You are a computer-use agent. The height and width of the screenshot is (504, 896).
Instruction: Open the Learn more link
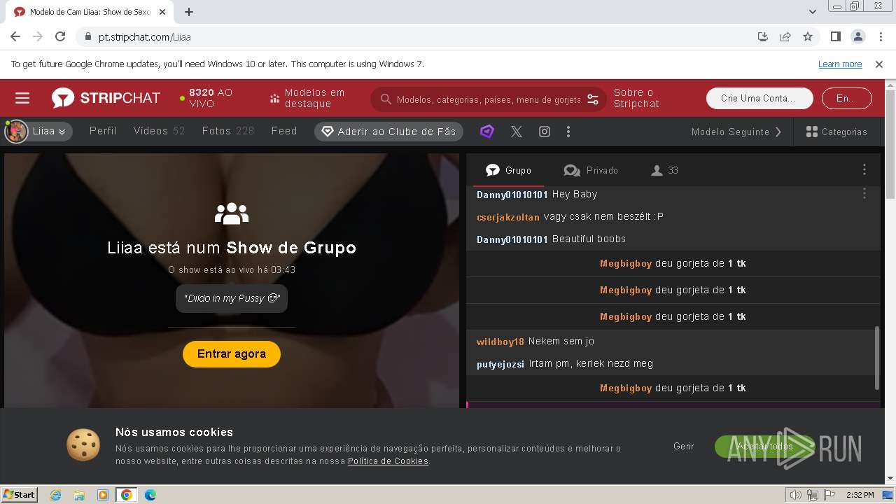(x=840, y=64)
